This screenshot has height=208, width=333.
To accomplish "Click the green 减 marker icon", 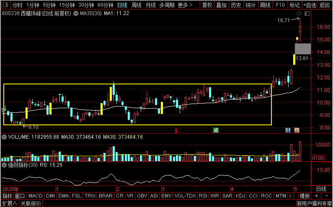I will tap(216, 130).
